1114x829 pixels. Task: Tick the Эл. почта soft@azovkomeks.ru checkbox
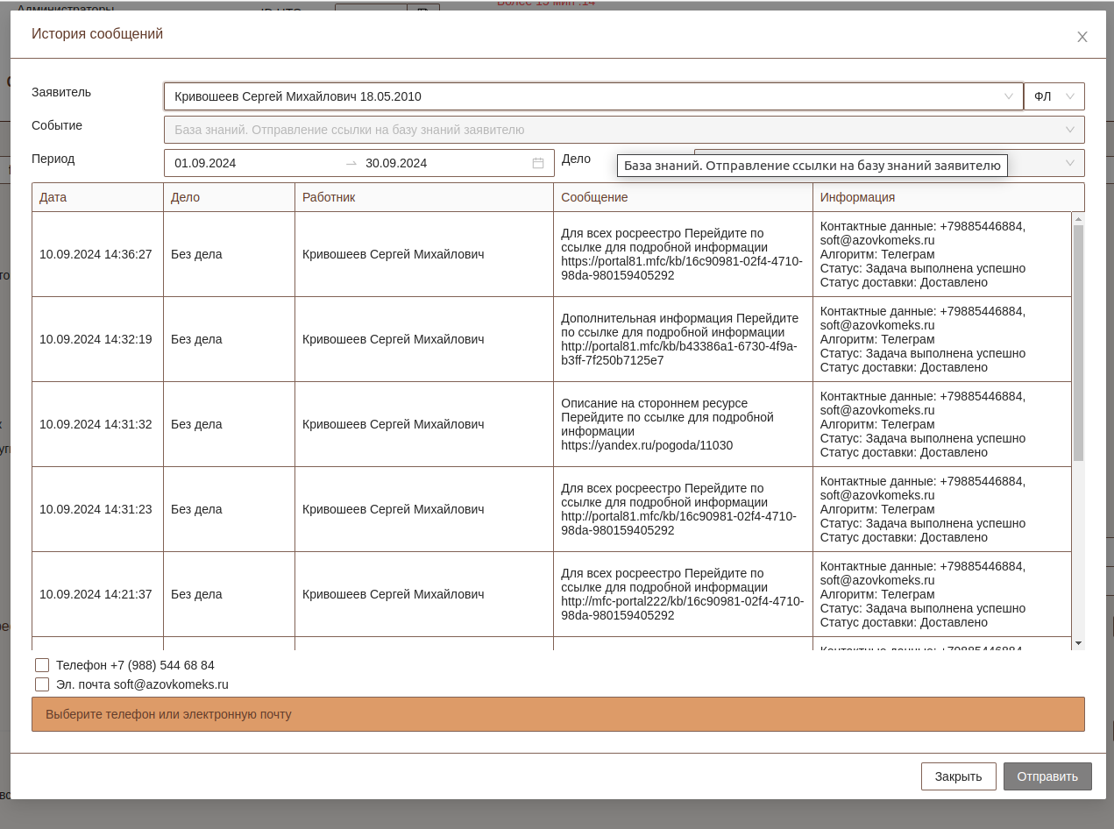click(x=42, y=684)
